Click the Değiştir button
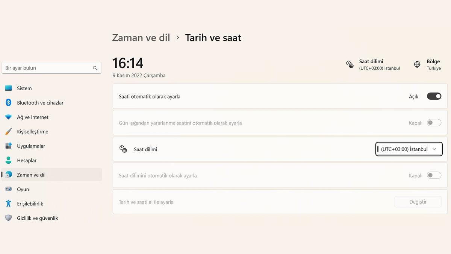The width and height of the screenshot is (451, 254). pos(418,202)
